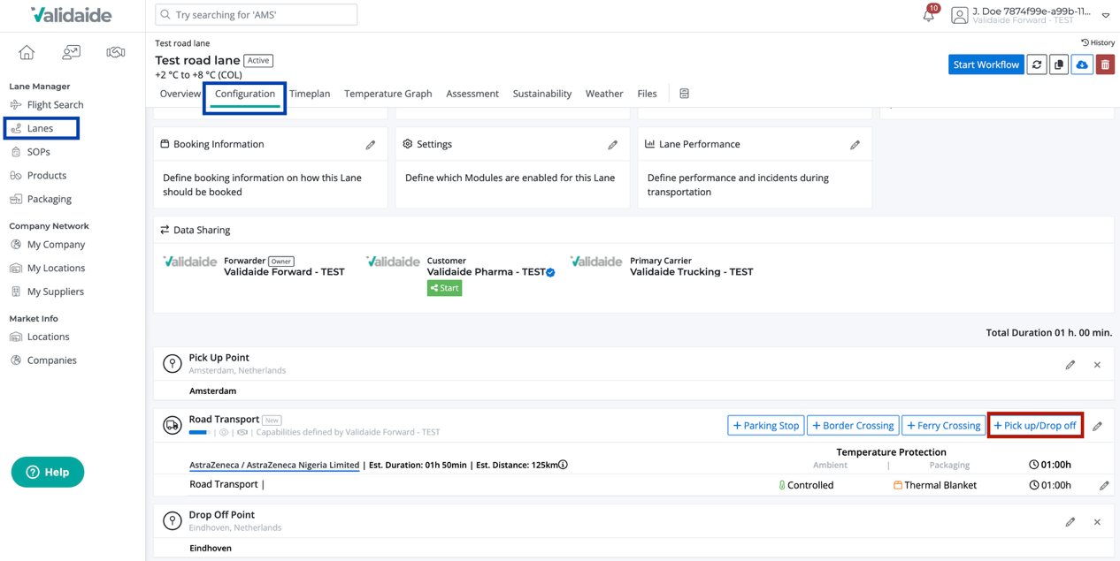Image resolution: width=1120 pixels, height=561 pixels.
Task: Refresh the lane using the sync icon
Action: click(x=1037, y=64)
